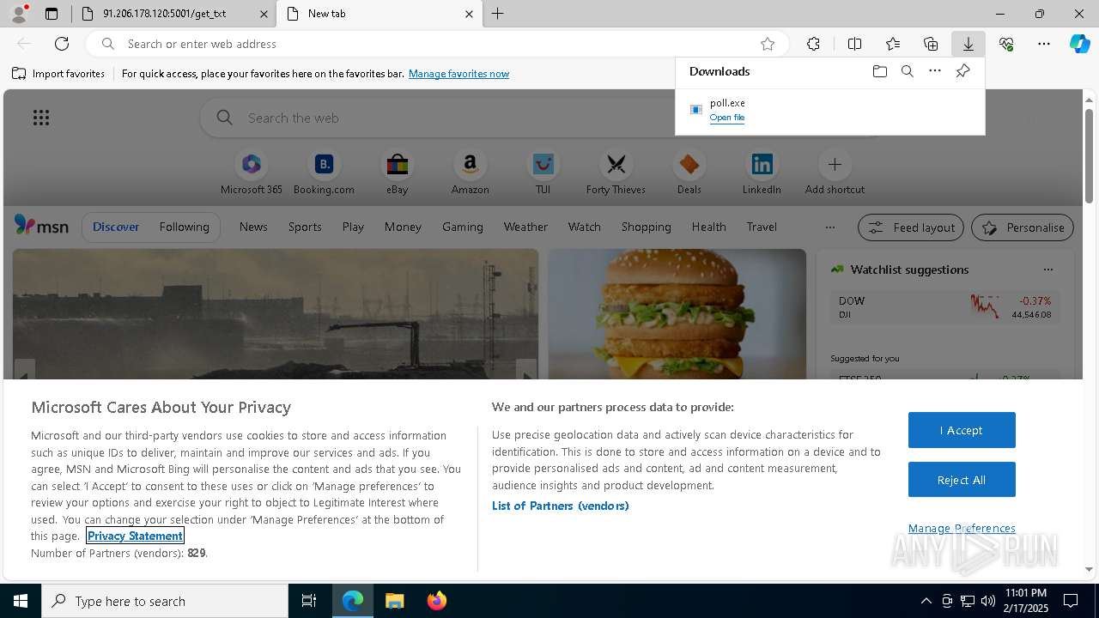This screenshot has width=1099, height=618.
Task: Add this page to favorites star
Action: pyautogui.click(x=768, y=44)
